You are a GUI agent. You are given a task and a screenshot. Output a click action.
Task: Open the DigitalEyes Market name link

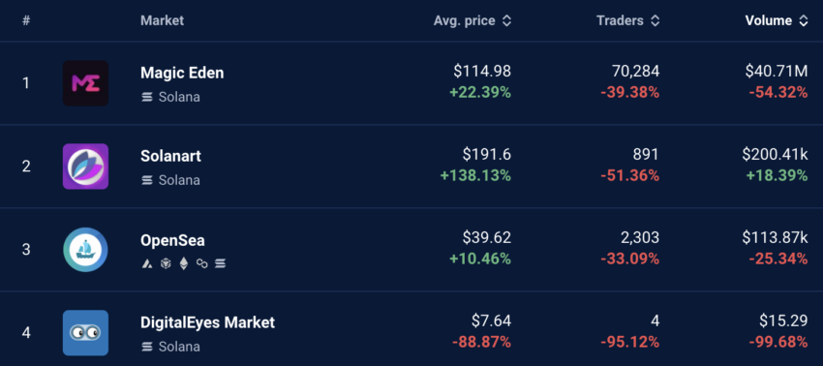click(208, 322)
